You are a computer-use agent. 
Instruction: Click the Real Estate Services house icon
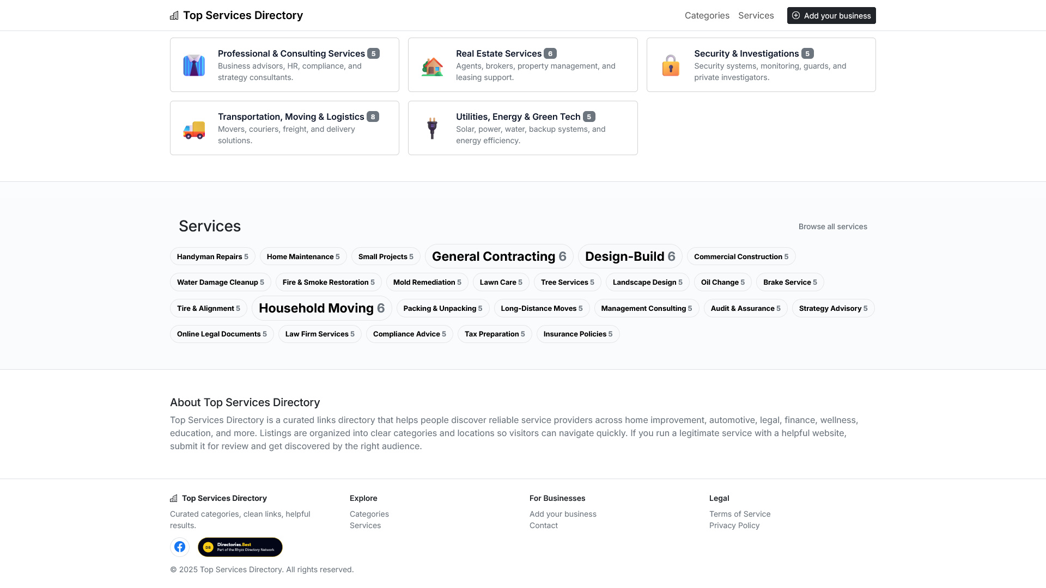click(432, 65)
